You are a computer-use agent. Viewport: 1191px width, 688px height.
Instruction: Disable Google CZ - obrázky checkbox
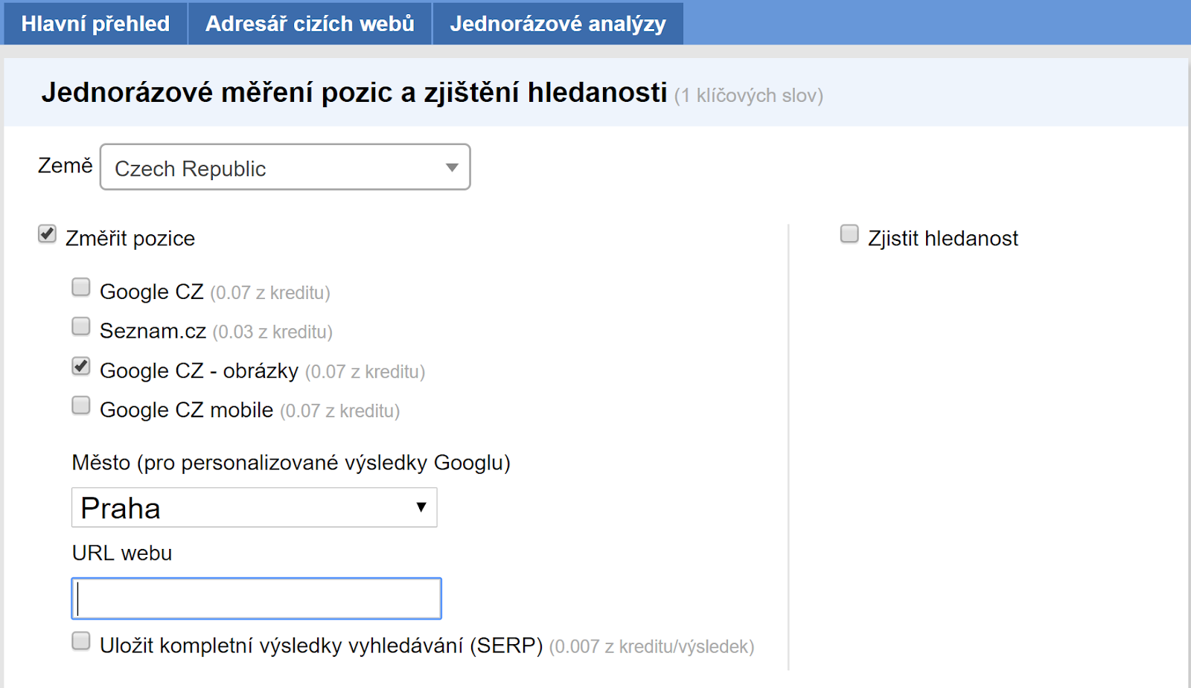pyautogui.click(x=81, y=366)
